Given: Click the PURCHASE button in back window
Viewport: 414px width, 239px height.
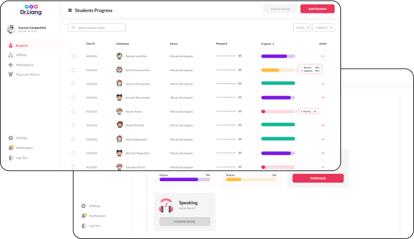Looking at the screenshot, I should click(318, 178).
